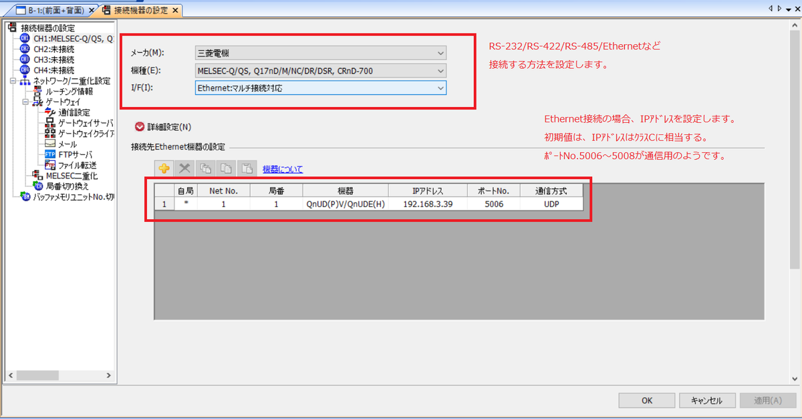
Task: Click the 接続機器の設定 tab icon
Action: pyautogui.click(x=106, y=10)
